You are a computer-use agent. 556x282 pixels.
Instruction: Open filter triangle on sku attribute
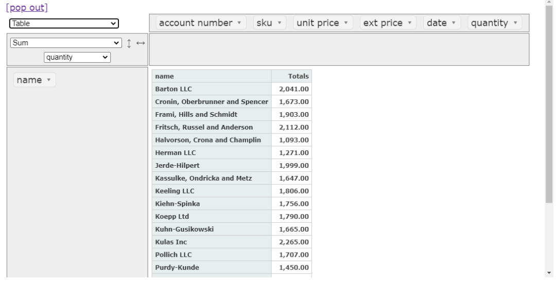(x=280, y=23)
